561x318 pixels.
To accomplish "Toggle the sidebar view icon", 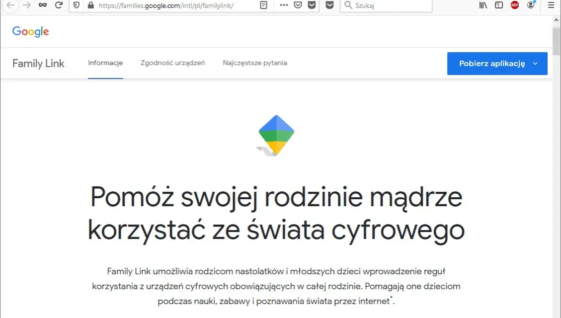I will (x=499, y=5).
